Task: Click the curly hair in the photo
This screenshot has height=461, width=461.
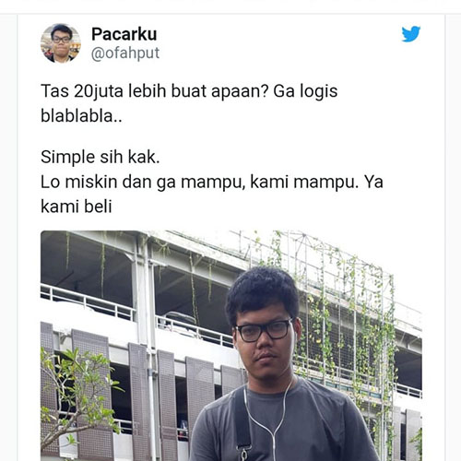Action: pyautogui.click(x=262, y=293)
